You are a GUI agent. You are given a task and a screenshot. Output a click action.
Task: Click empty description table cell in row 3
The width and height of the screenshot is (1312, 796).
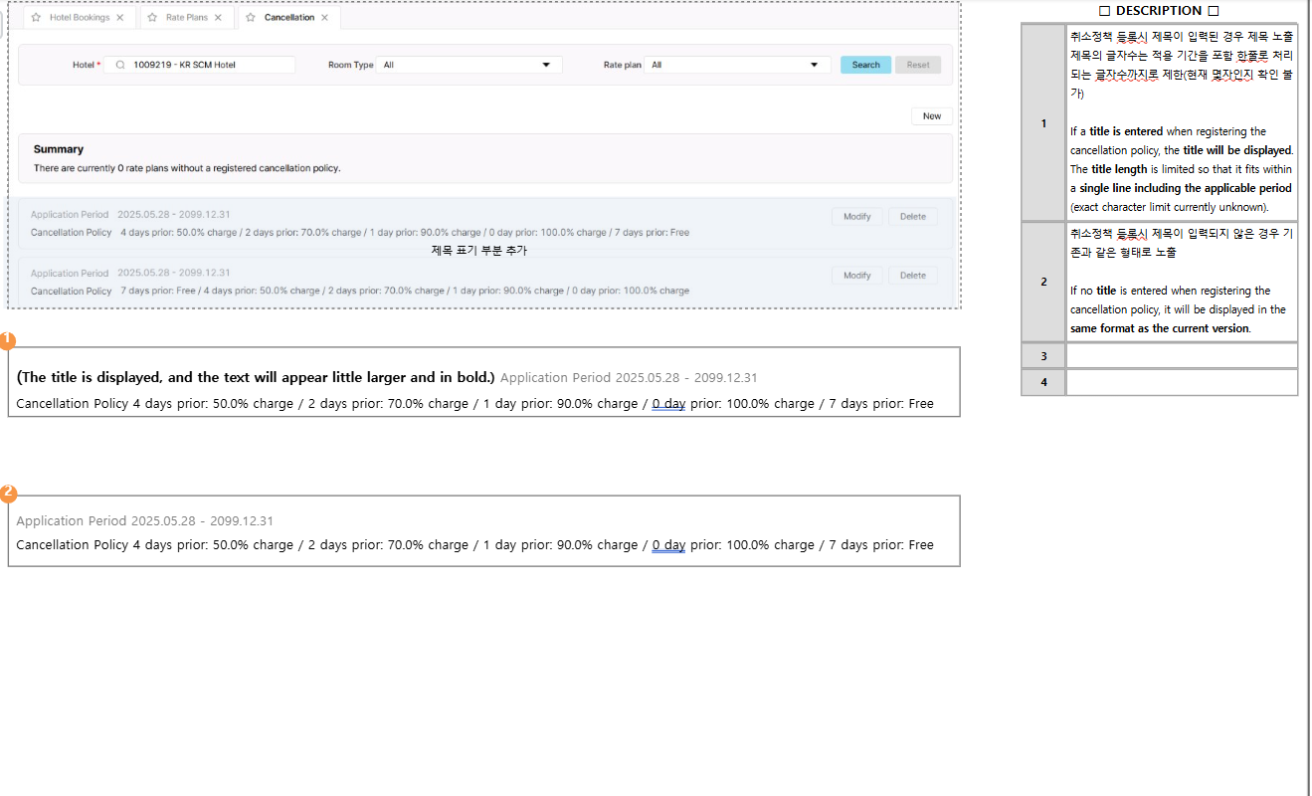(1181, 356)
